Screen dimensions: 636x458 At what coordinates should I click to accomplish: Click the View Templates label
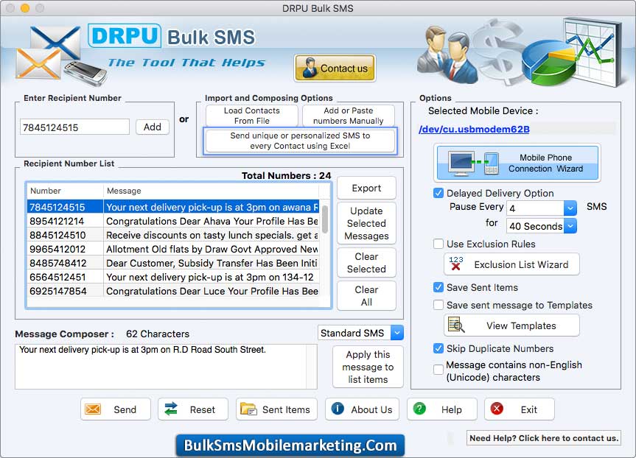[x=521, y=325]
